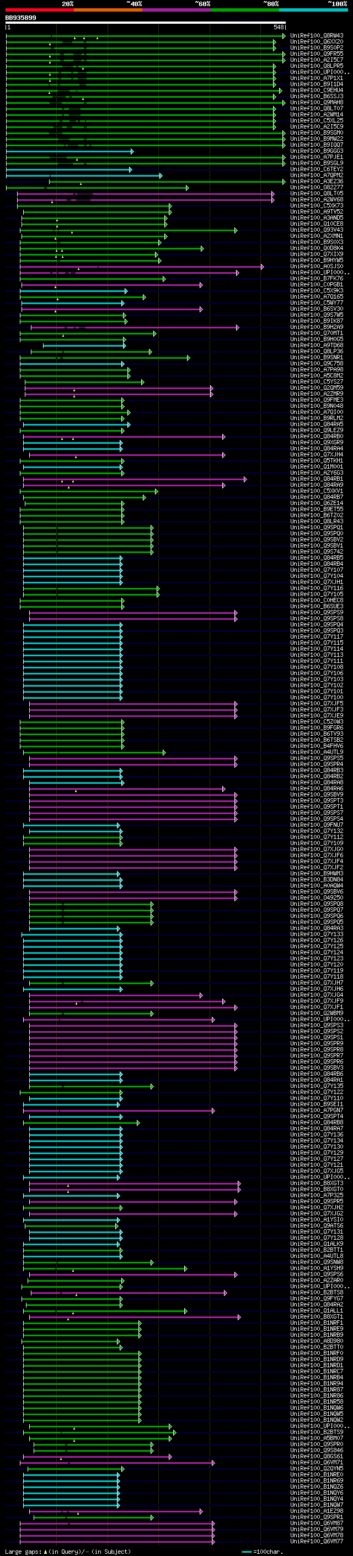Select the UniRef100_A7P1X1 label
Screen dimensions: 353x1556
pyautogui.click(x=317, y=78)
